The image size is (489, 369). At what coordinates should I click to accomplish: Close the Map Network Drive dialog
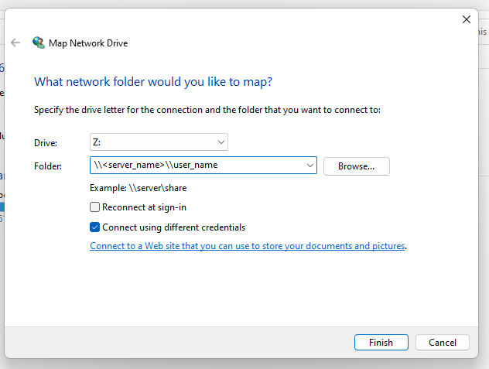point(466,19)
